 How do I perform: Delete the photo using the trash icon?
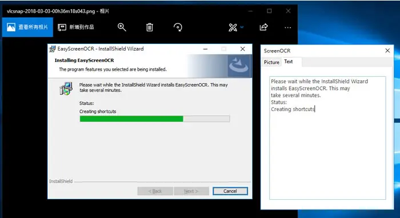click(150, 27)
